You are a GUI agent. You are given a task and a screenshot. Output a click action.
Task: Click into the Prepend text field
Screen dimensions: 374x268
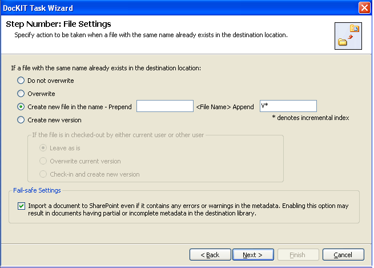tap(165, 106)
